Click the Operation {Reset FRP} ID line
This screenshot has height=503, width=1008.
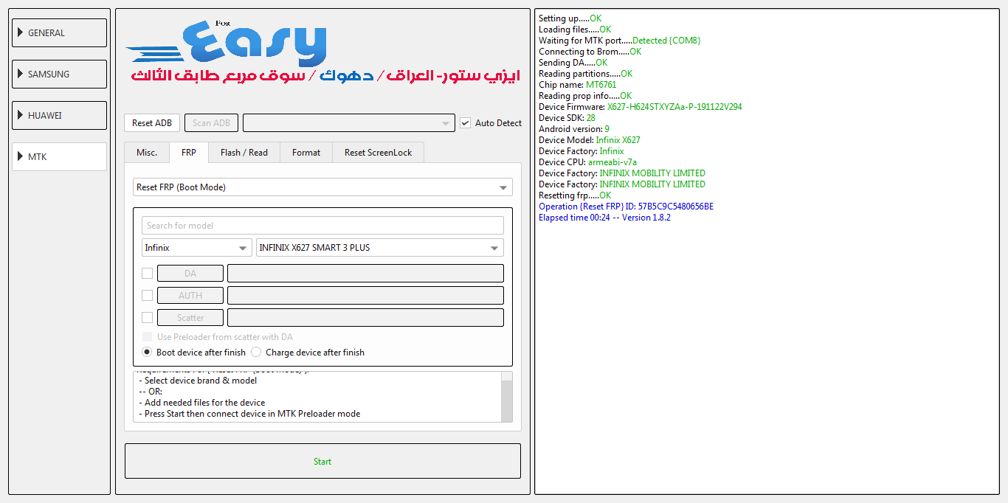626,207
